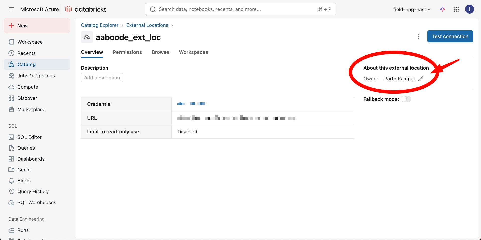Expand the field-eng-east workspace dropdown
The image size is (481, 240).
412,9
